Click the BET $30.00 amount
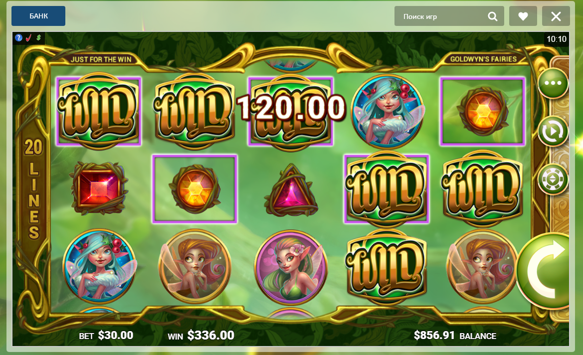The width and height of the screenshot is (583, 355). coord(106,335)
